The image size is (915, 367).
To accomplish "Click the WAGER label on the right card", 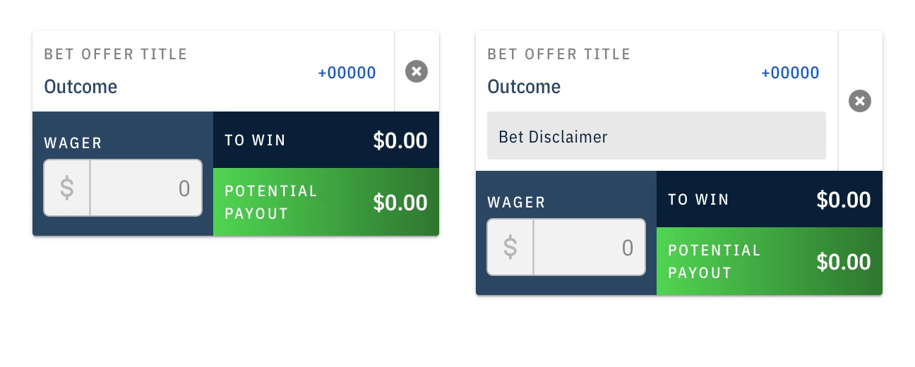I will click(x=517, y=203).
